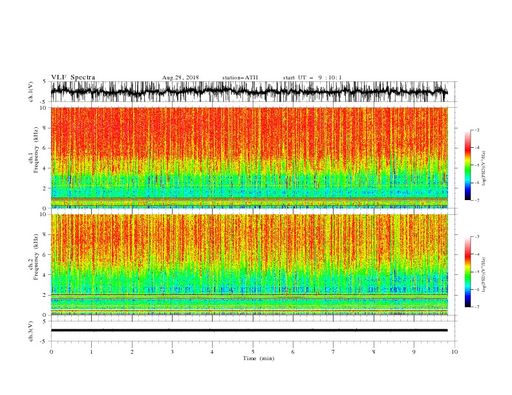Click the "-3" value on ch.1 colorbar
Screen dimensions: 512x395
(476, 130)
